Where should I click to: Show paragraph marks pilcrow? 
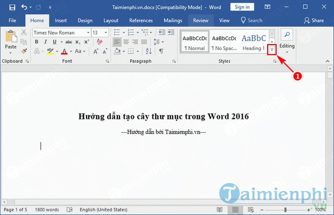pyautogui.click(x=161, y=51)
